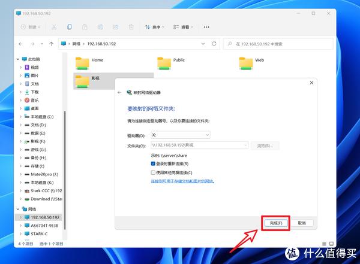Select 本地磁盘 (K:) drive
The width and height of the screenshot is (360, 264).
coord(42,183)
